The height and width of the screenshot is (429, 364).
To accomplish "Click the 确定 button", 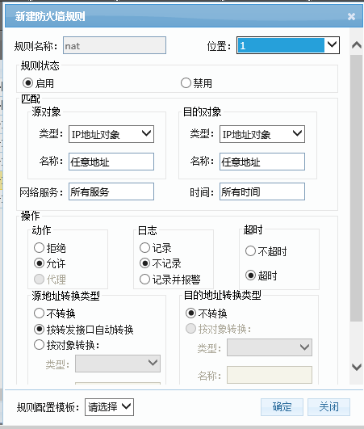I will (x=282, y=407).
